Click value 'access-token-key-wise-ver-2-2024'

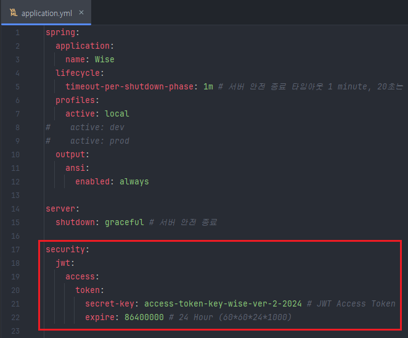tap(223, 303)
